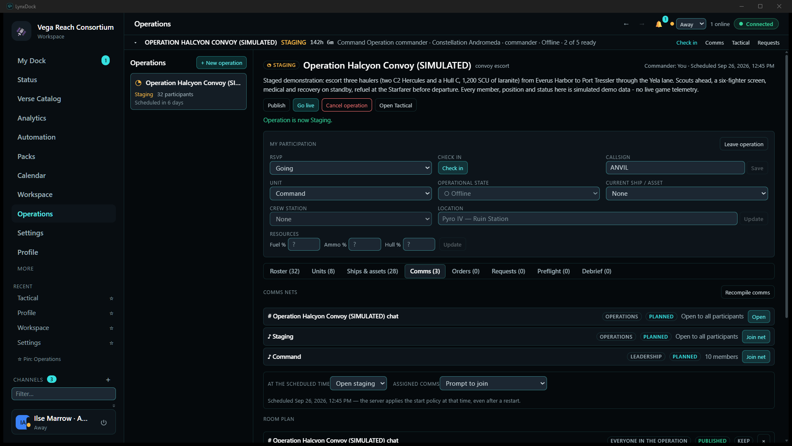Click Recompile comms button
792x446 pixels.
(747, 292)
